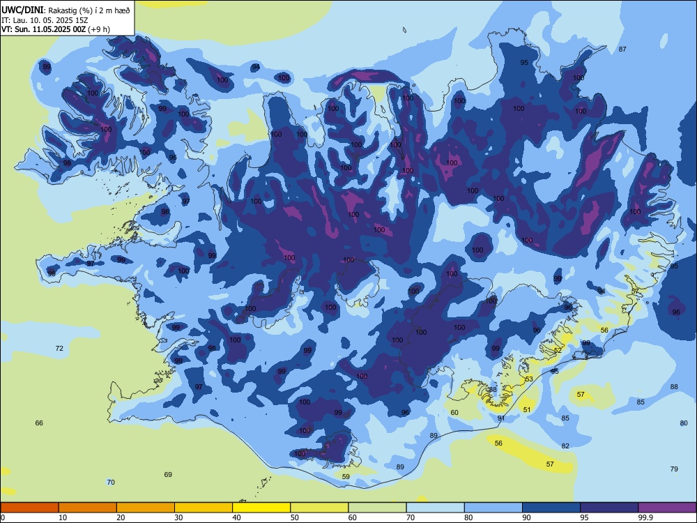The height and width of the screenshot is (523, 697).
Task: Click the 50 legend tick label
Action: click(x=294, y=517)
